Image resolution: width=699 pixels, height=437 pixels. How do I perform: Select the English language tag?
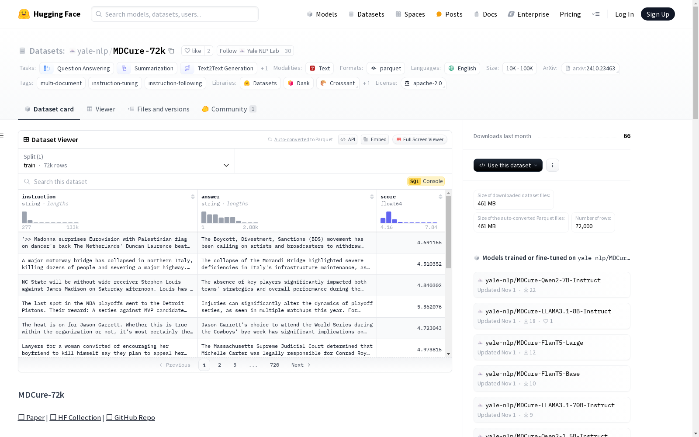pyautogui.click(x=462, y=68)
